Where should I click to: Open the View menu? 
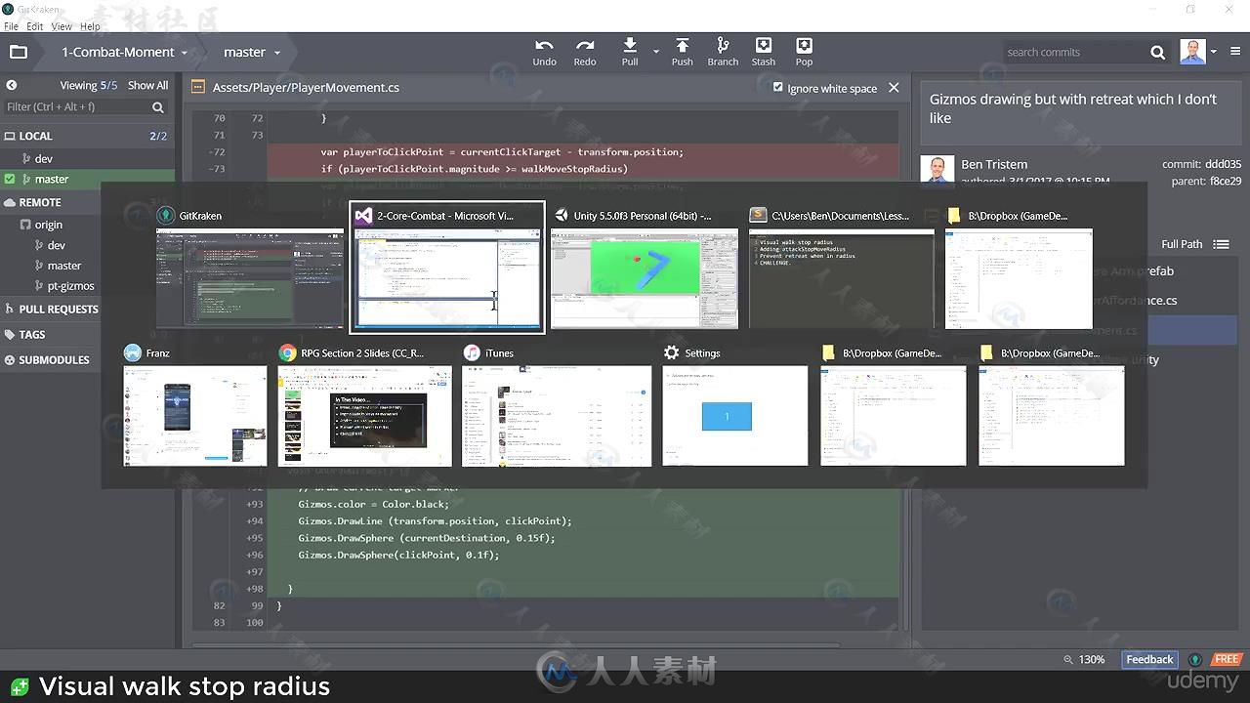[62, 26]
